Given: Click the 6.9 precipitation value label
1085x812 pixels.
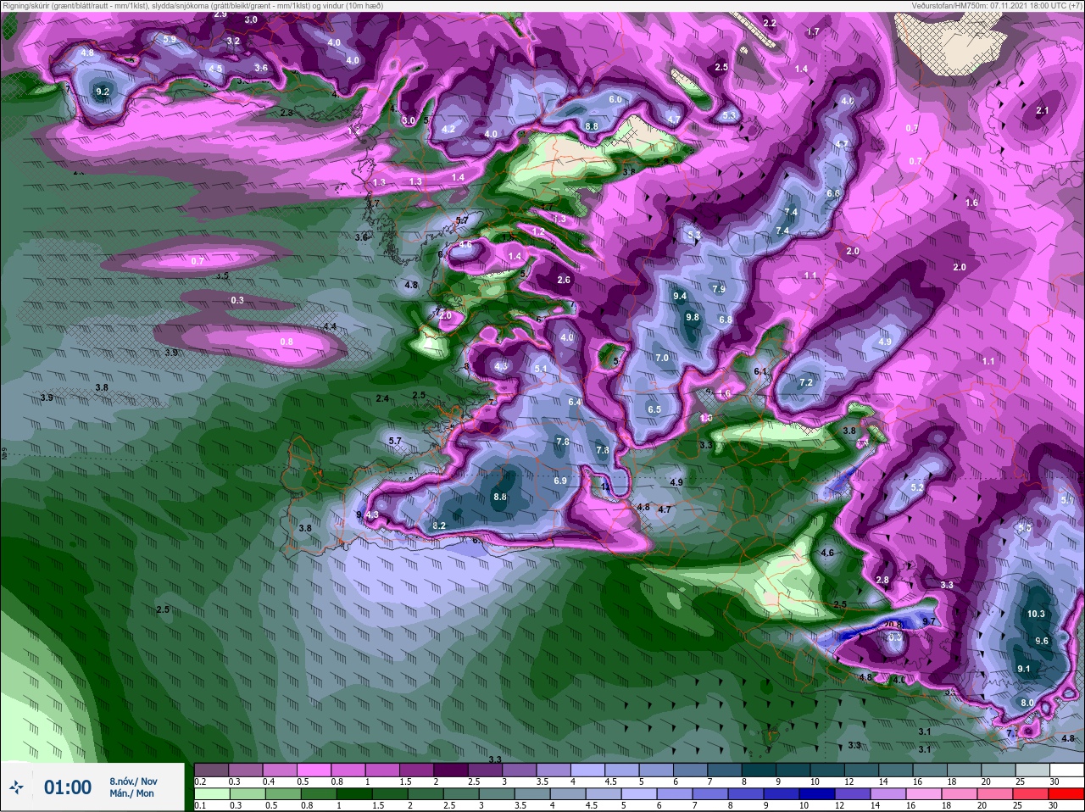Looking at the screenshot, I should (x=559, y=481).
